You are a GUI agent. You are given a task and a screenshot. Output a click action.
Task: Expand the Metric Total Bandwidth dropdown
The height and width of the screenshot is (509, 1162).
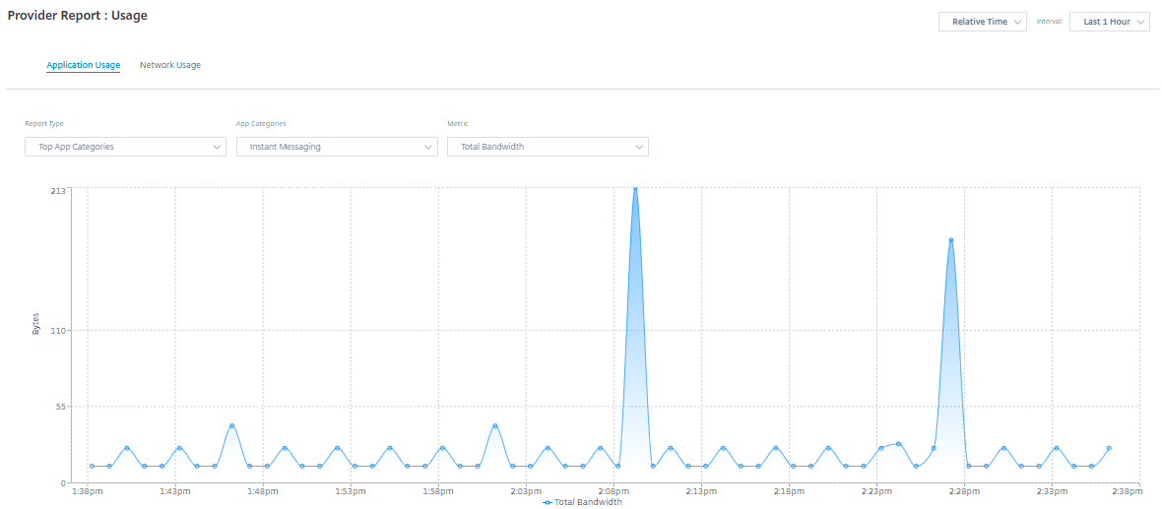pos(548,147)
